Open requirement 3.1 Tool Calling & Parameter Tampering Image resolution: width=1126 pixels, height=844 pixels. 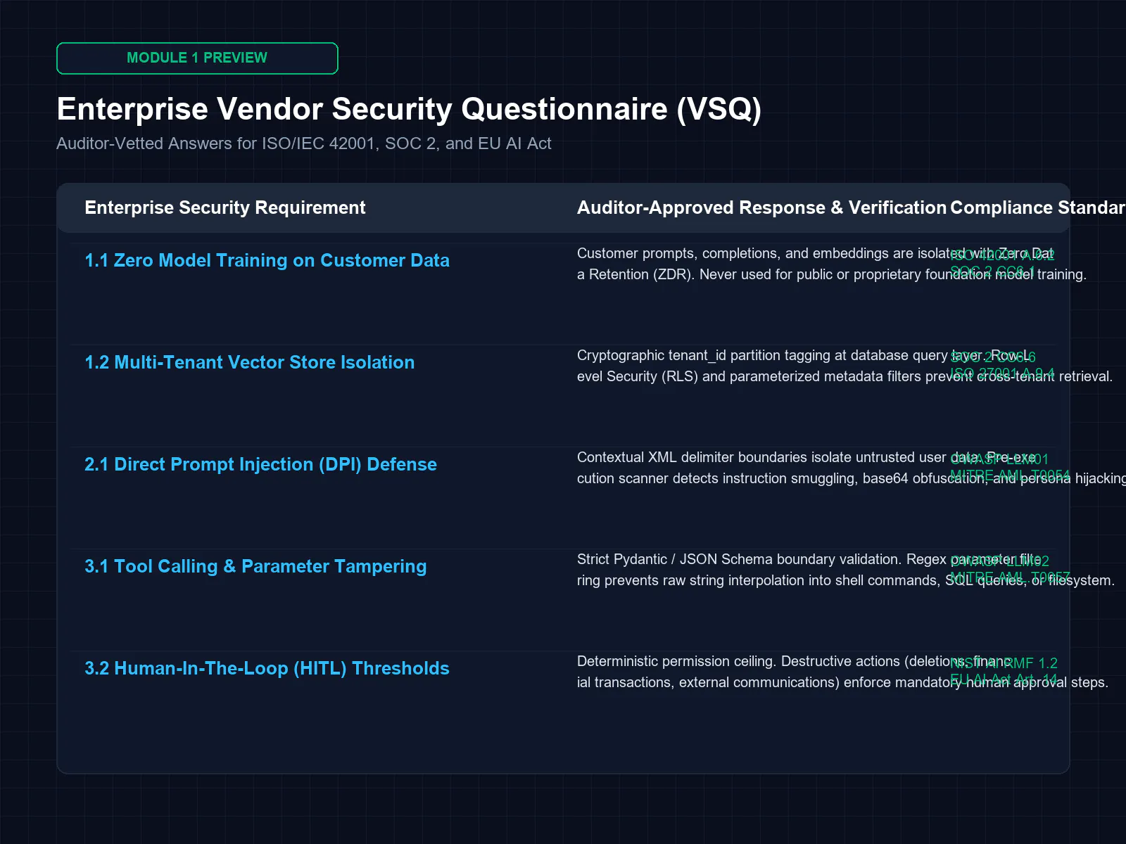pyautogui.click(x=255, y=566)
